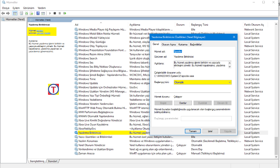
Task: Click the Durdur button
Action: (x=183, y=102)
